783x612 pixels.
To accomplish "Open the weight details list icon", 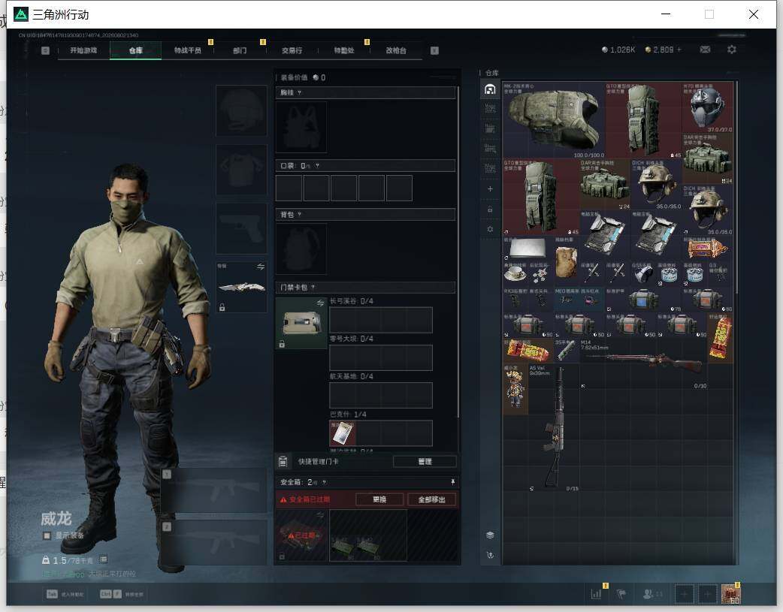I will click(x=103, y=559).
